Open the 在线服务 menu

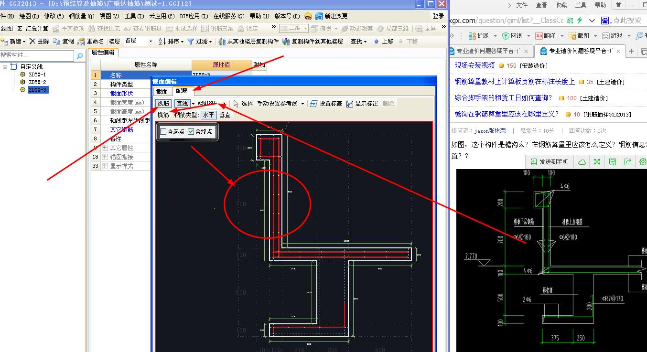[x=229, y=16]
